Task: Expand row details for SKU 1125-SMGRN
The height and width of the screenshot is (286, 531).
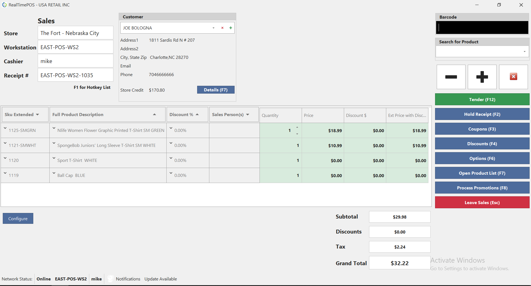Action: [x=5, y=128]
